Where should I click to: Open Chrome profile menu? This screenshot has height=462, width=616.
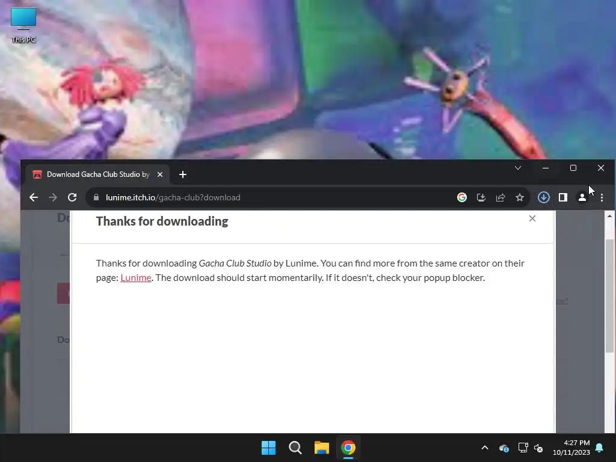coord(582,197)
